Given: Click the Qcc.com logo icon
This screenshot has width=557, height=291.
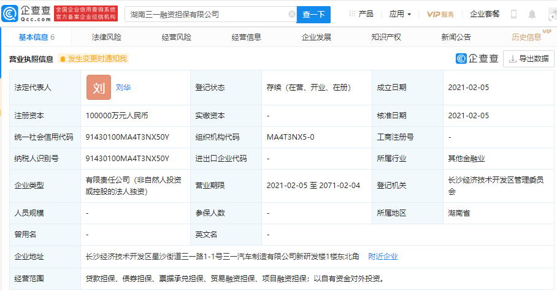Looking at the screenshot, I should point(9,14).
